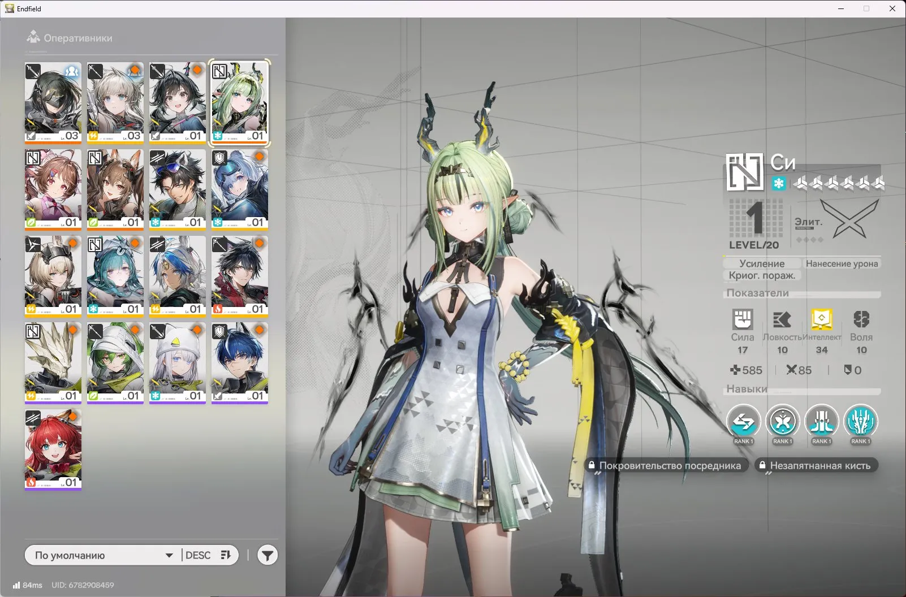
Task: Select pink-haired operator with red hairclips
Action: click(53, 189)
